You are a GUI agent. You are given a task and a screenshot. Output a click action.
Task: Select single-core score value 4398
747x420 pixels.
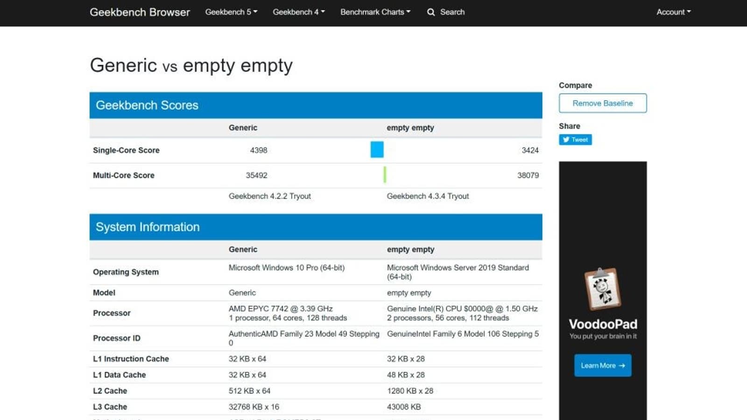[x=259, y=150]
